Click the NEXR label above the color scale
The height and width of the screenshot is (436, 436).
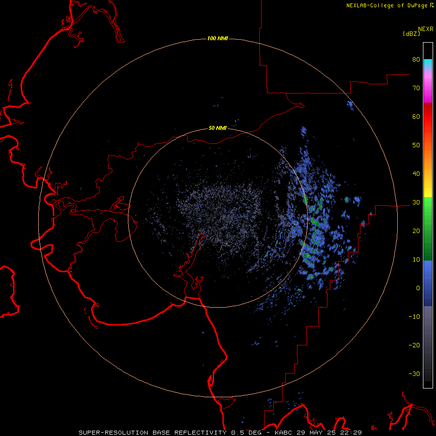pyautogui.click(x=426, y=29)
